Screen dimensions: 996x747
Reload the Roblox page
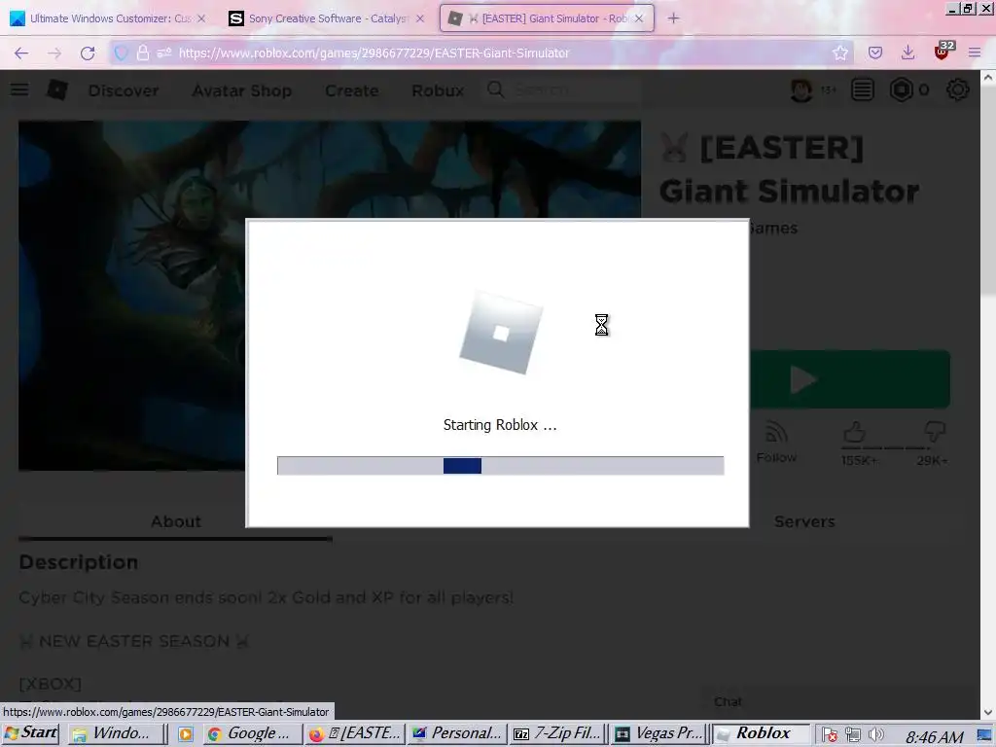[88, 53]
